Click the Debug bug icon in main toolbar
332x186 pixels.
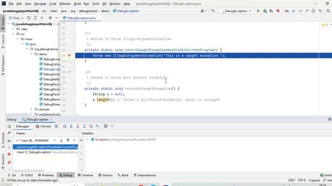coord(265,11)
